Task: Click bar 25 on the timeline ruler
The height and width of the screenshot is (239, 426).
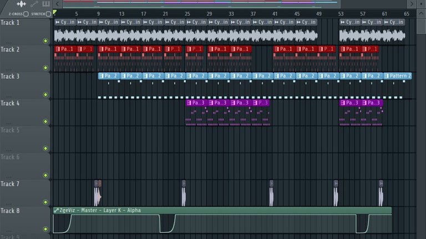Action: [187, 13]
